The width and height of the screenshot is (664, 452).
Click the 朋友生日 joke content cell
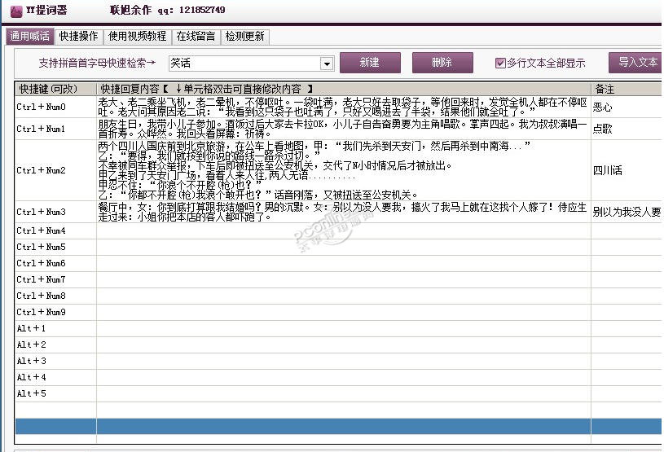[x=344, y=129]
